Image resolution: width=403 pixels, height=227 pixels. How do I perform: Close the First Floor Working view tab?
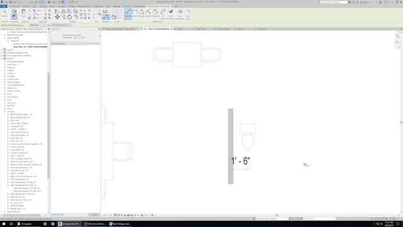172,29
